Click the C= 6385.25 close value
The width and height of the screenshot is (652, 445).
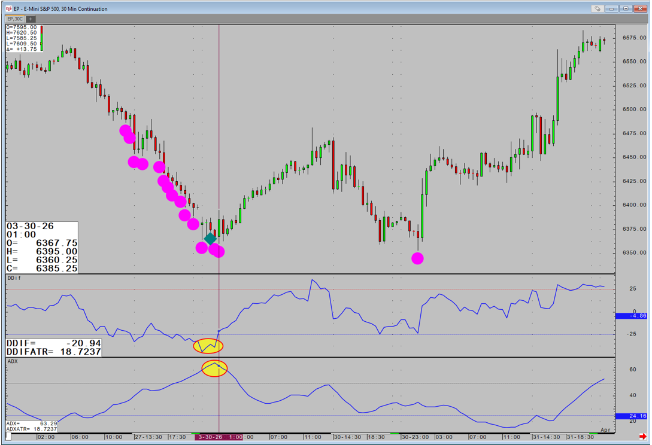[x=42, y=269]
